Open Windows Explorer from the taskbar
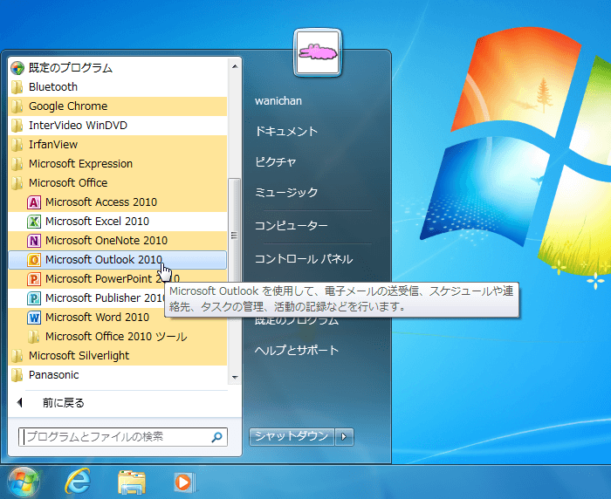Viewport: 611px width, 499px height. click(x=132, y=482)
